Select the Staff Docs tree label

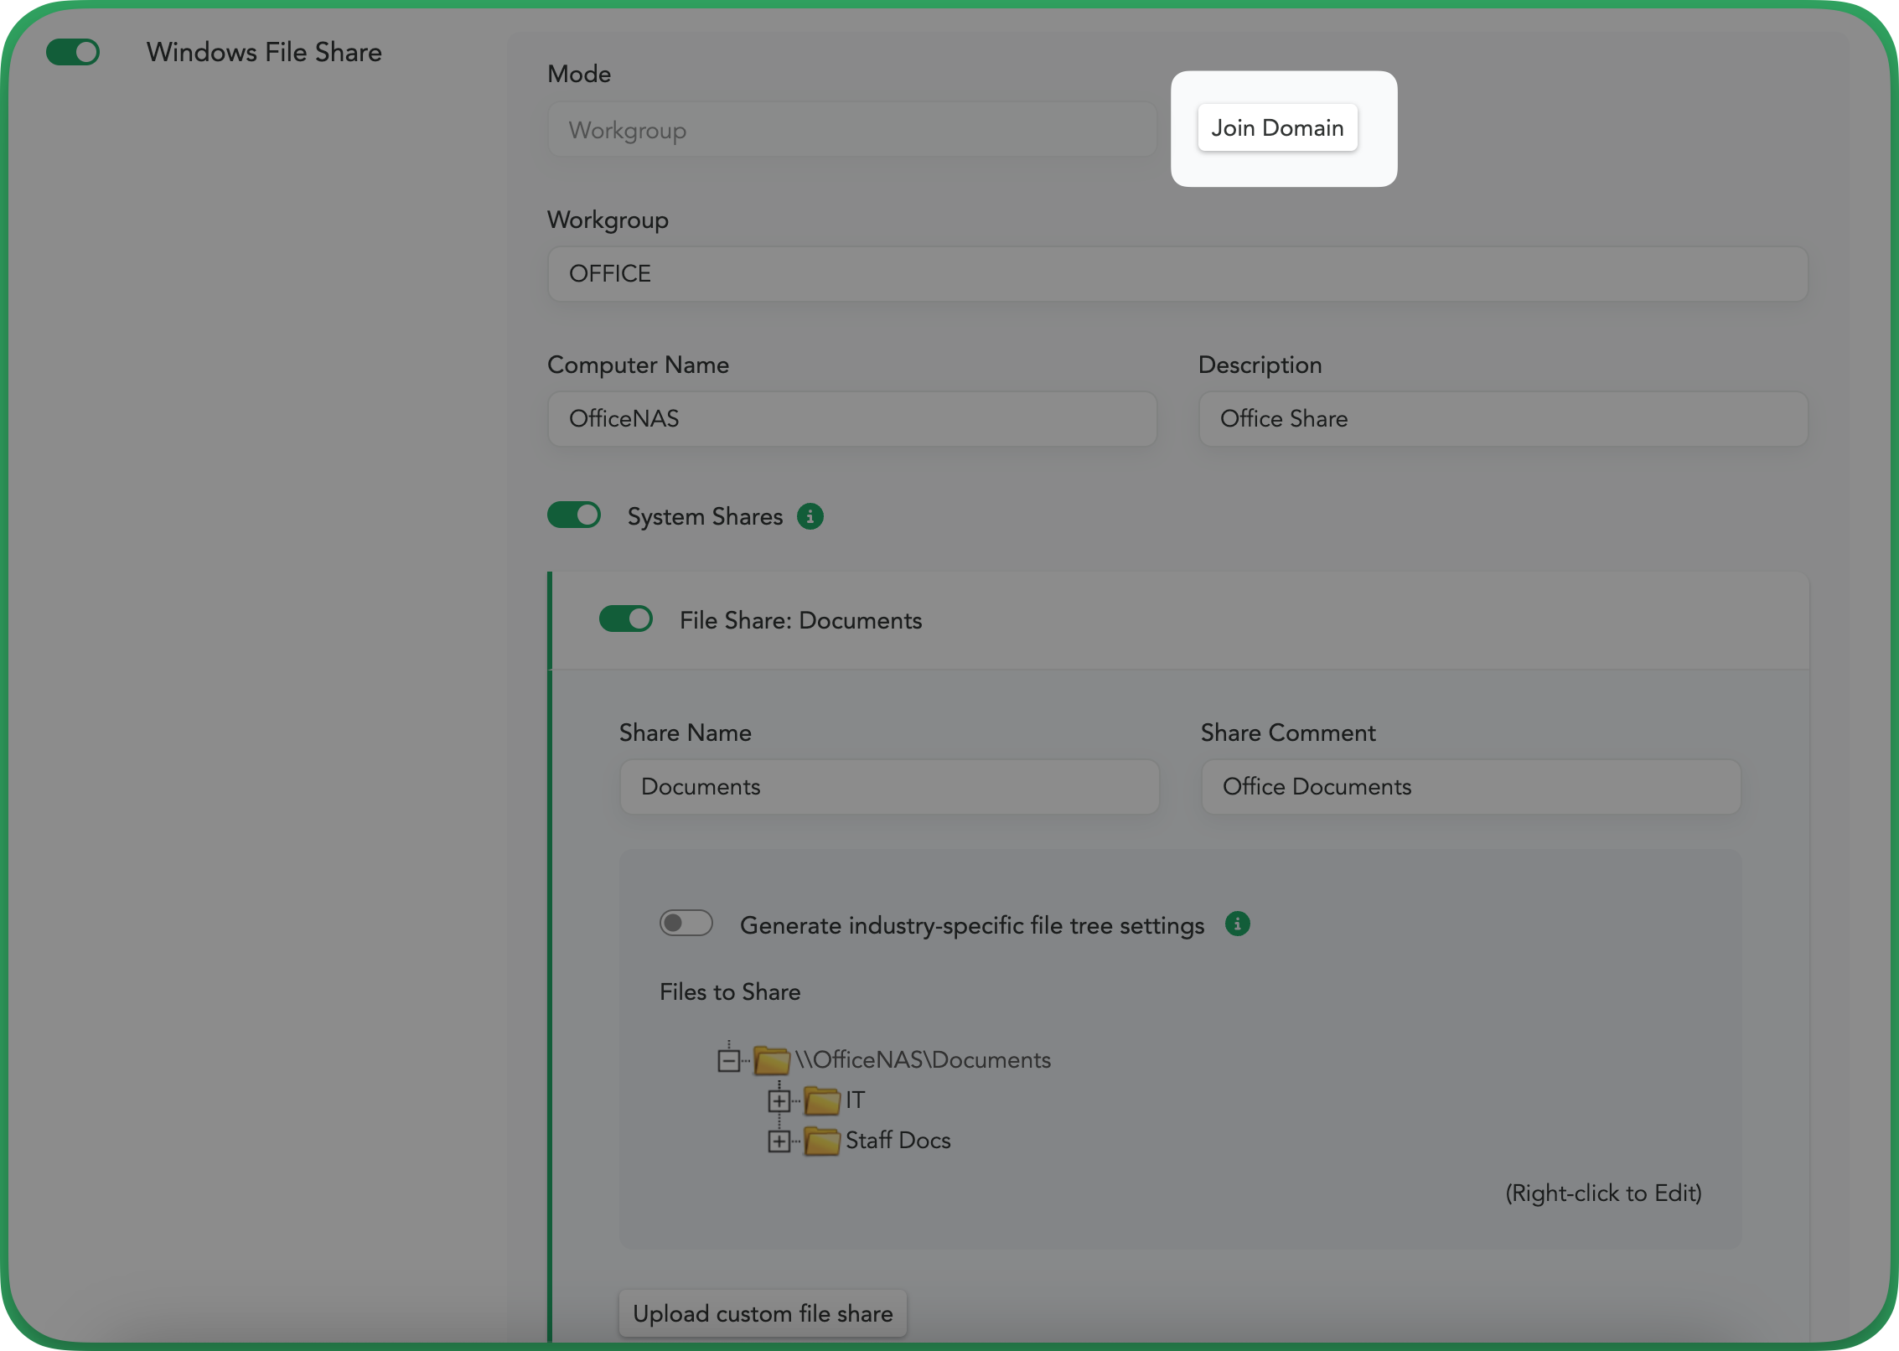[898, 1141]
